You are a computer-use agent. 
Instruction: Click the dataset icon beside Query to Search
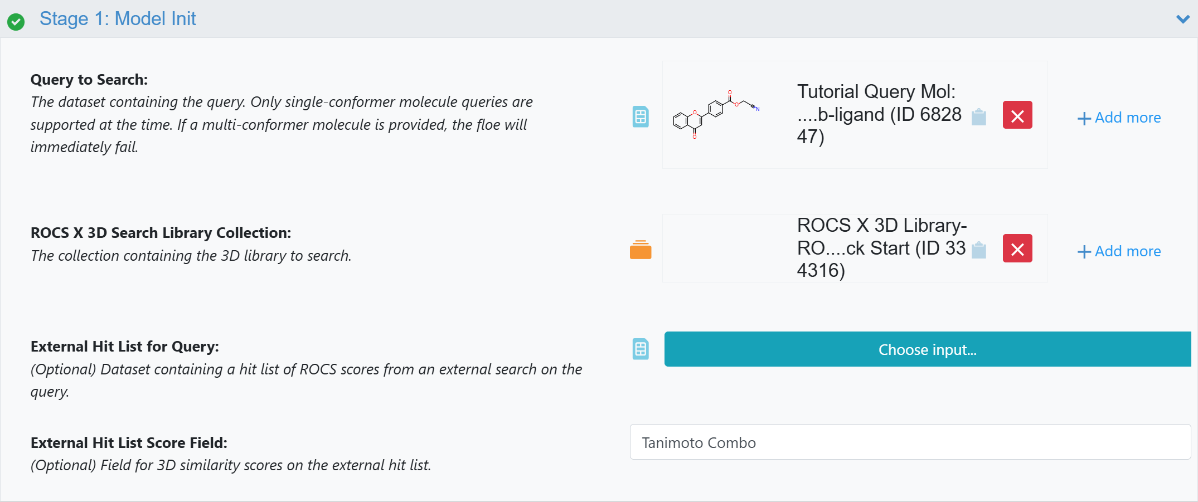coord(641,116)
